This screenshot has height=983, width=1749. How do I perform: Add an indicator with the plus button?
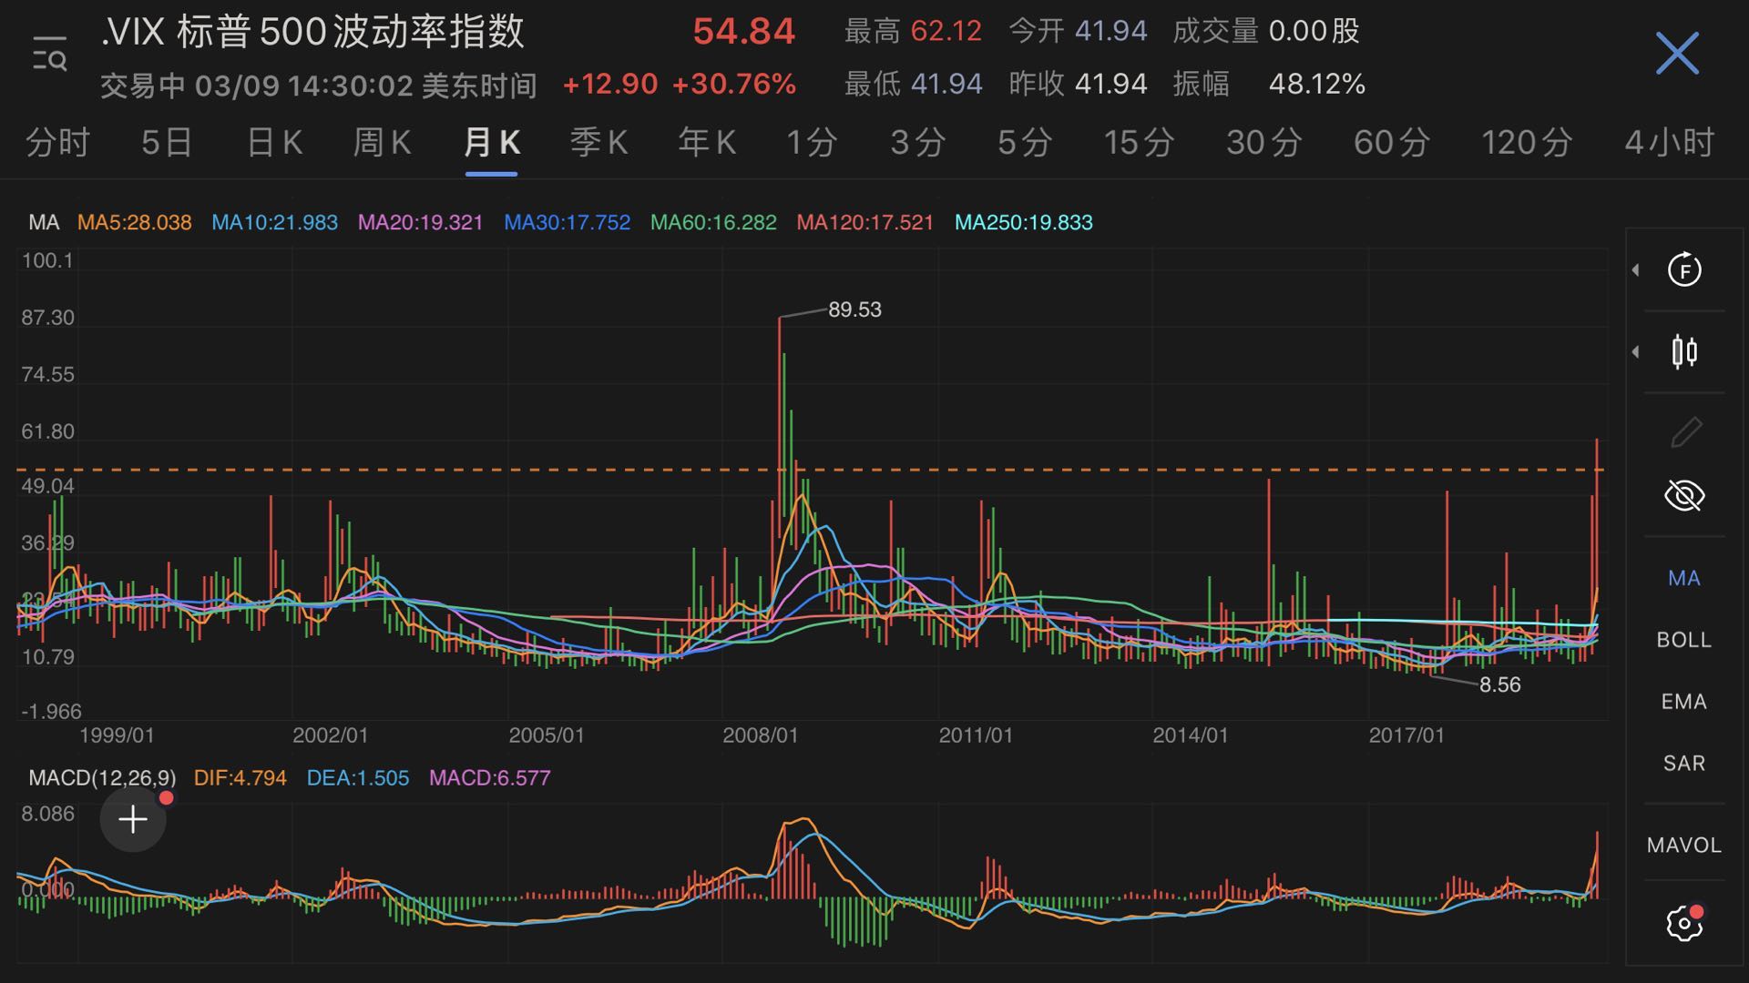[x=133, y=819]
